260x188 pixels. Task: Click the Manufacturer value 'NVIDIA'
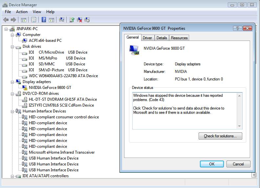coord(181,72)
